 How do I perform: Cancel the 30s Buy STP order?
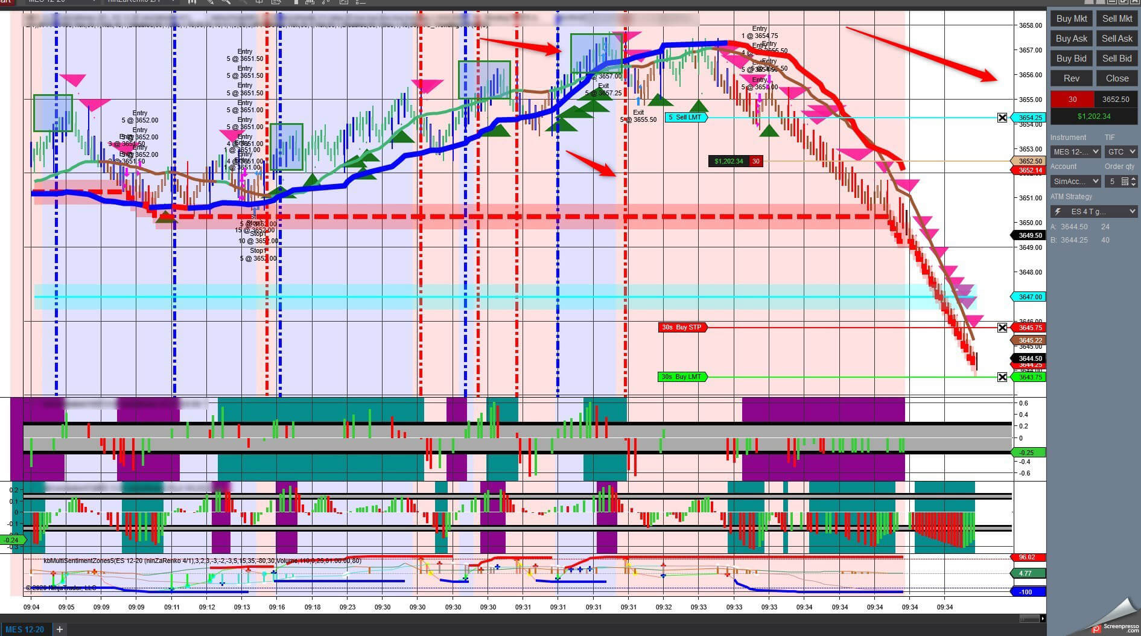click(x=1002, y=328)
